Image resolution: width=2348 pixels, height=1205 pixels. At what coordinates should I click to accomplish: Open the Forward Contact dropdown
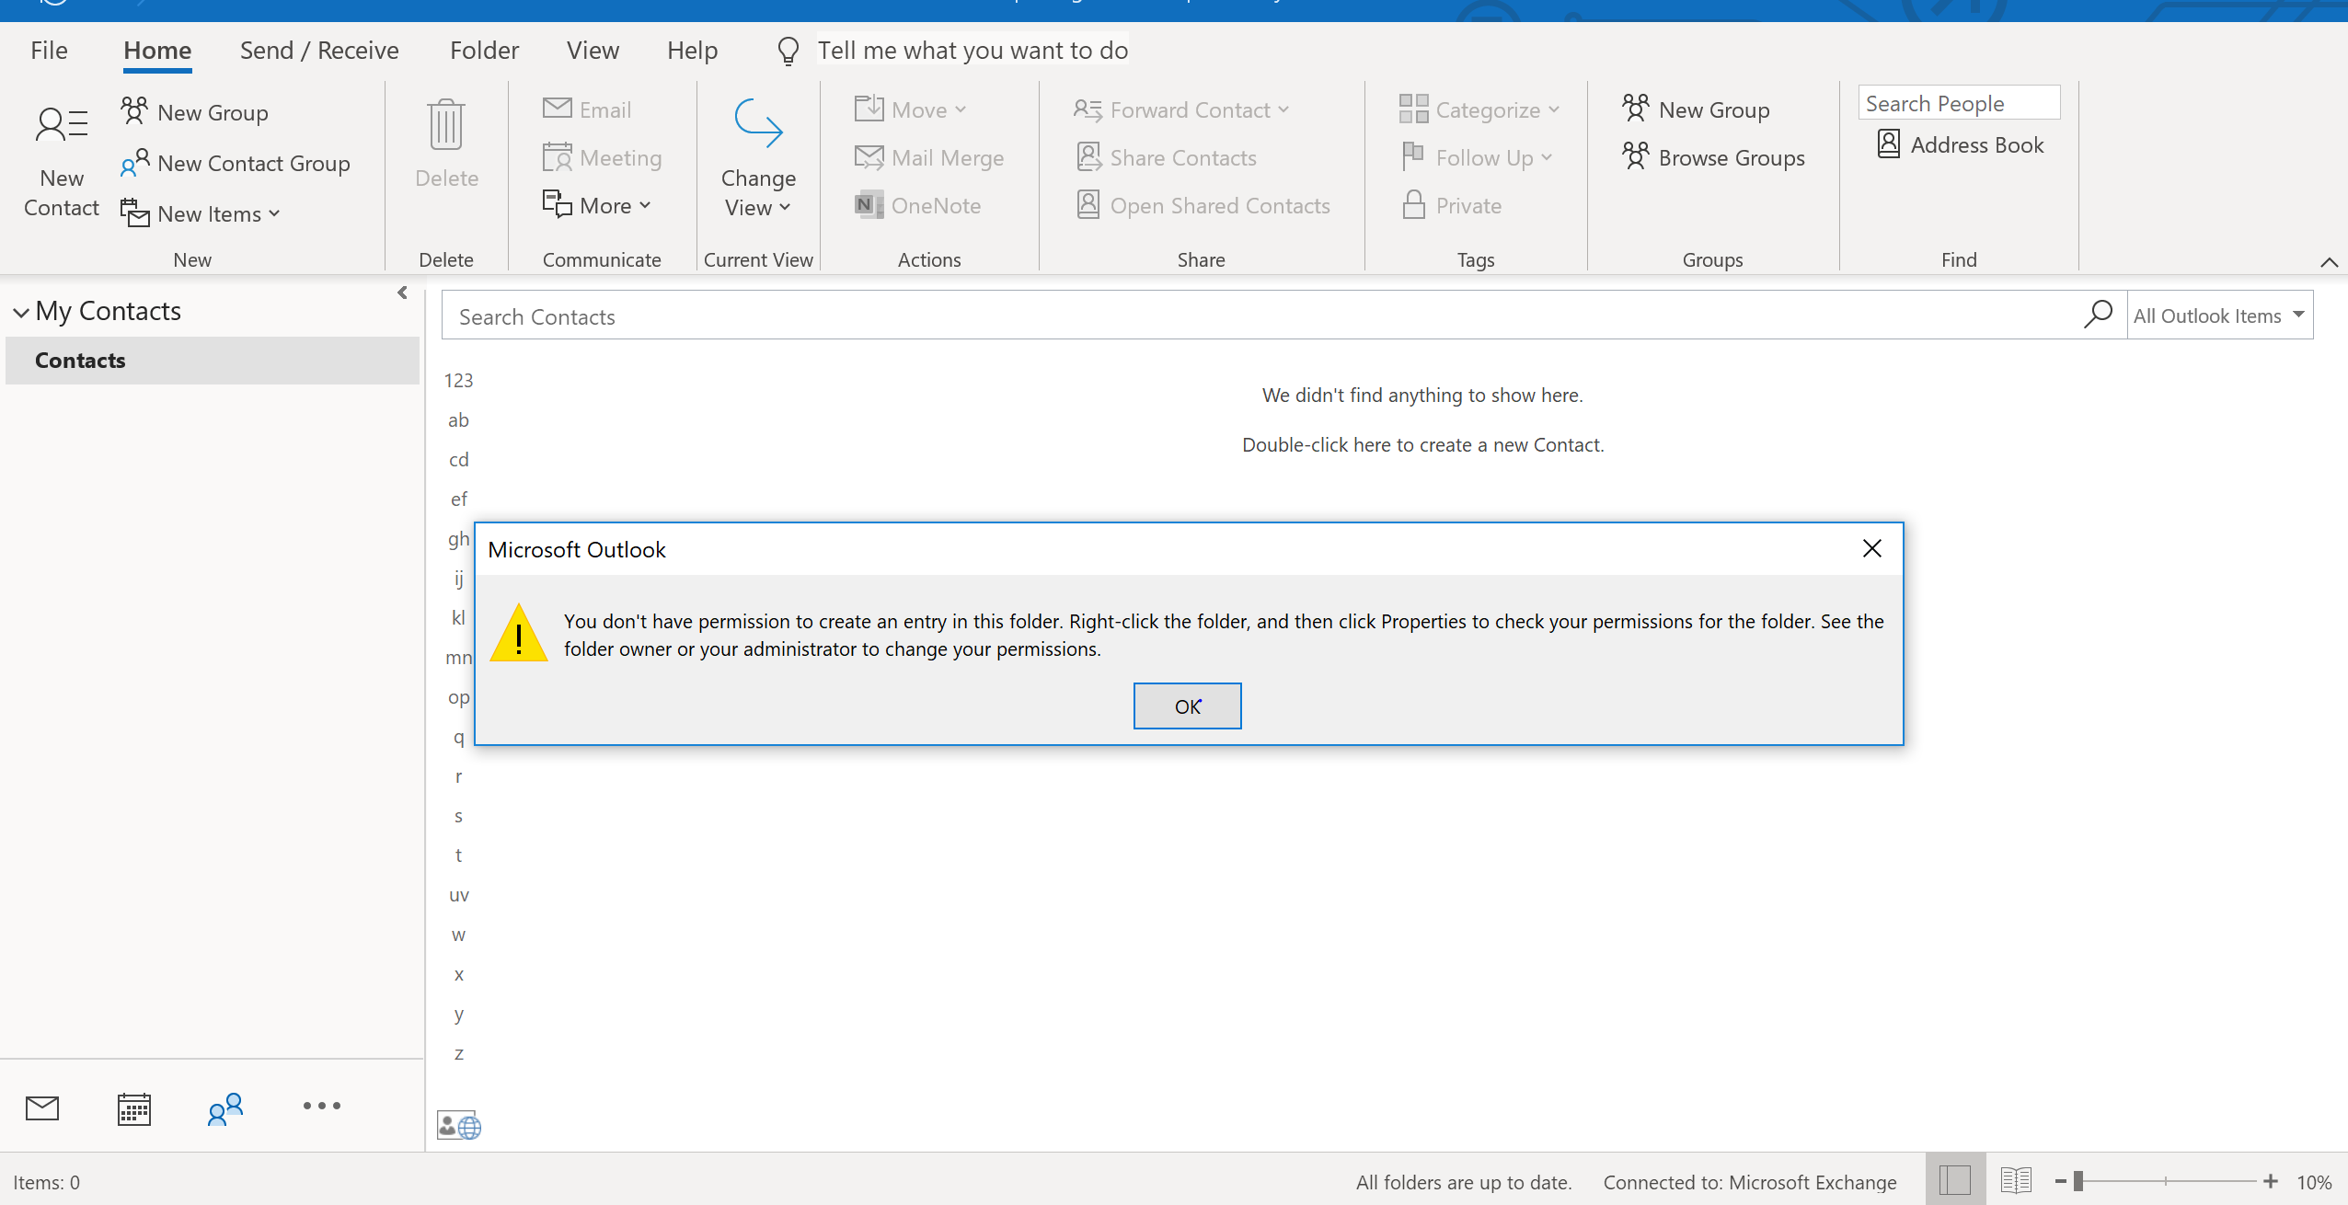(x=1182, y=109)
